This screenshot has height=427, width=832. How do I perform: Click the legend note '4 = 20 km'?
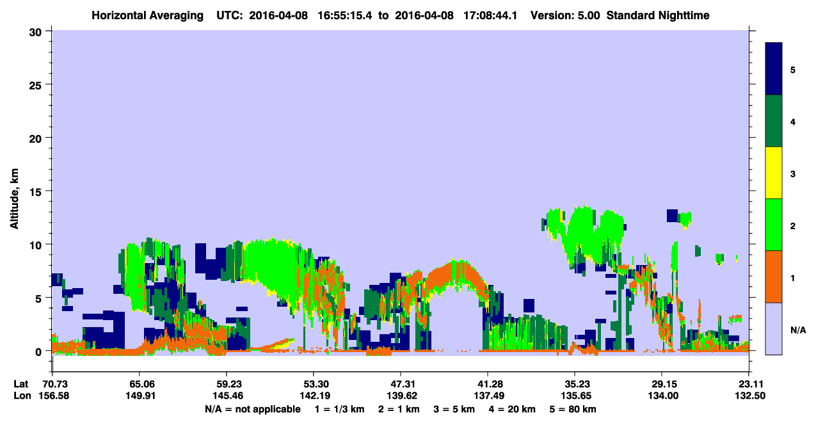[x=513, y=409]
